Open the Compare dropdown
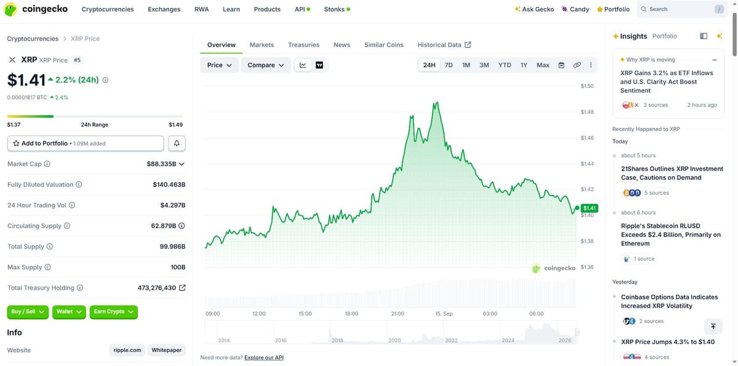 [266, 65]
